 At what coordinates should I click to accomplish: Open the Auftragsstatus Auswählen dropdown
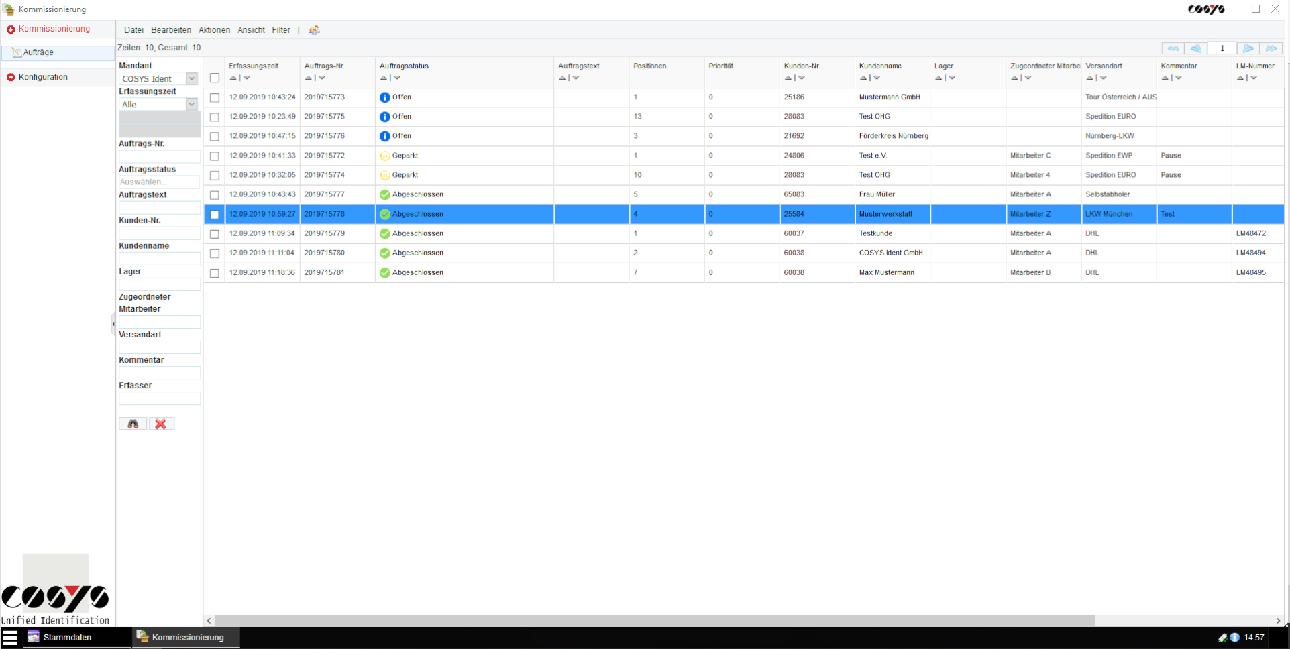[159, 182]
